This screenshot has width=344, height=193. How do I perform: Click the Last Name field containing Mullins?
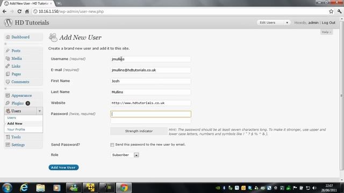point(150,92)
